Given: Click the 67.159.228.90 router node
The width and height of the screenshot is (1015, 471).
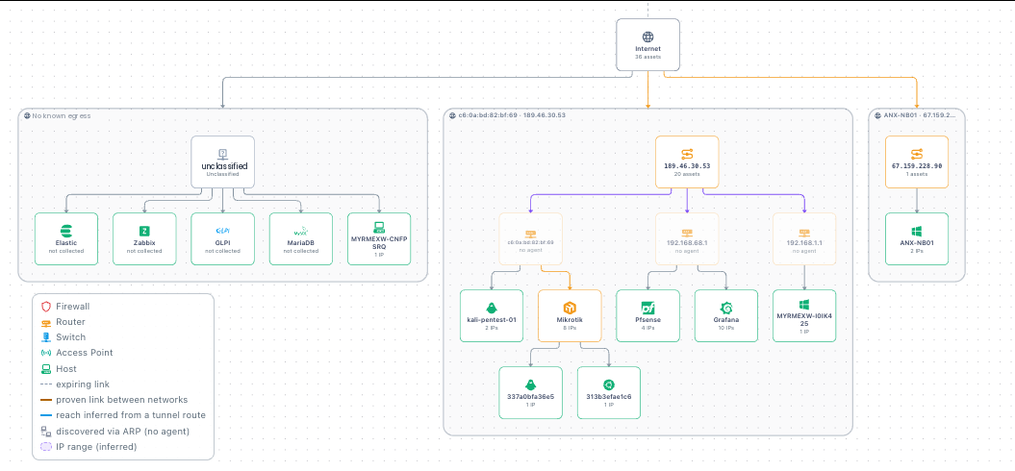Looking at the screenshot, I should [x=917, y=161].
